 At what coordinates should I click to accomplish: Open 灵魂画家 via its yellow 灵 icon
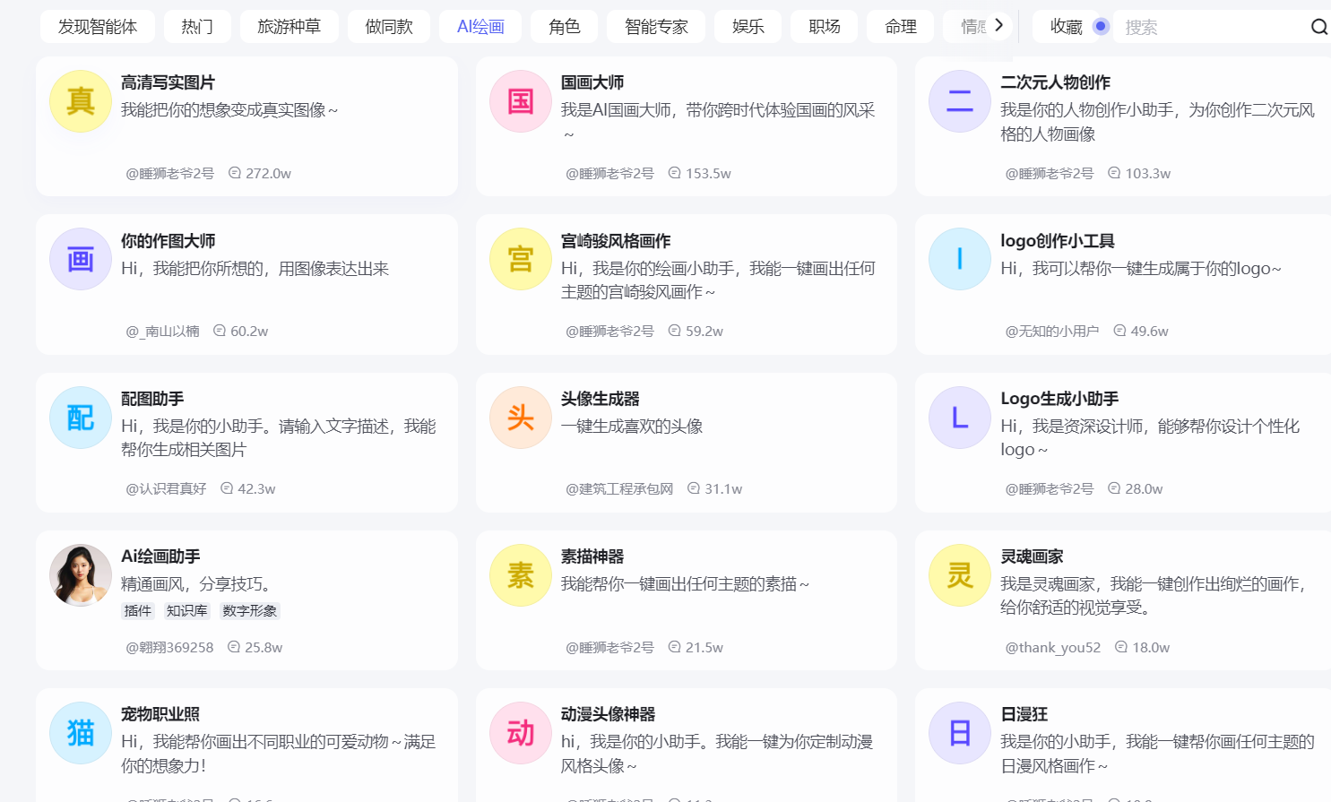959,574
